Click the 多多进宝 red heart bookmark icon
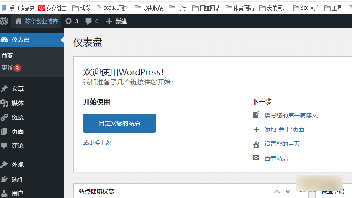The height and width of the screenshot is (198, 360). (x=42, y=8)
